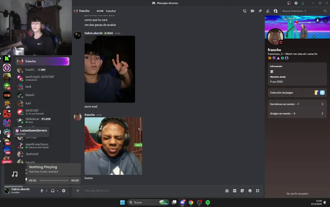This screenshot has width=330, height=207.
Task: Open the saantii.martinezz conversation
Action: pos(42,145)
